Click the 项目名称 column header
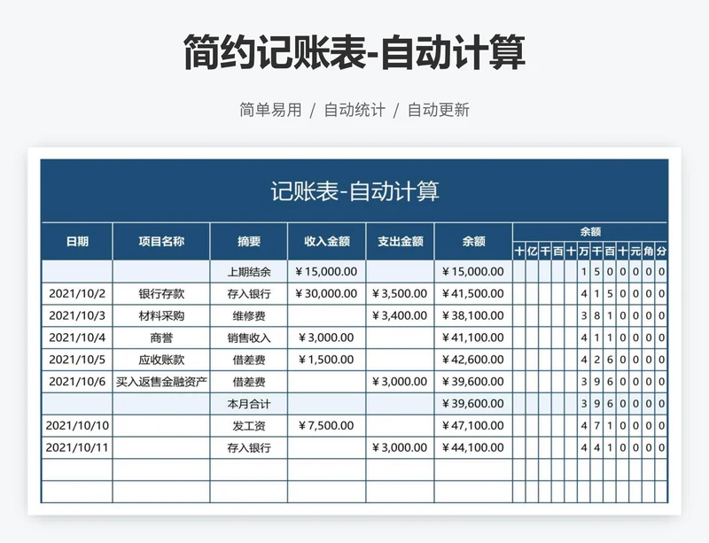Screen dimensions: 709x543 click(x=161, y=242)
